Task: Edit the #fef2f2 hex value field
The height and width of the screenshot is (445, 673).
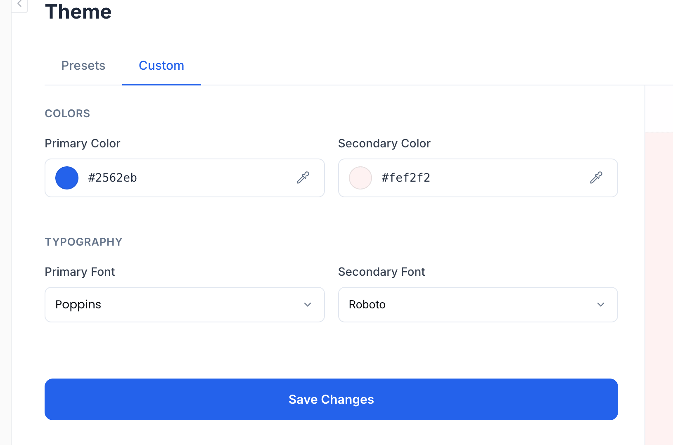Action: 406,178
